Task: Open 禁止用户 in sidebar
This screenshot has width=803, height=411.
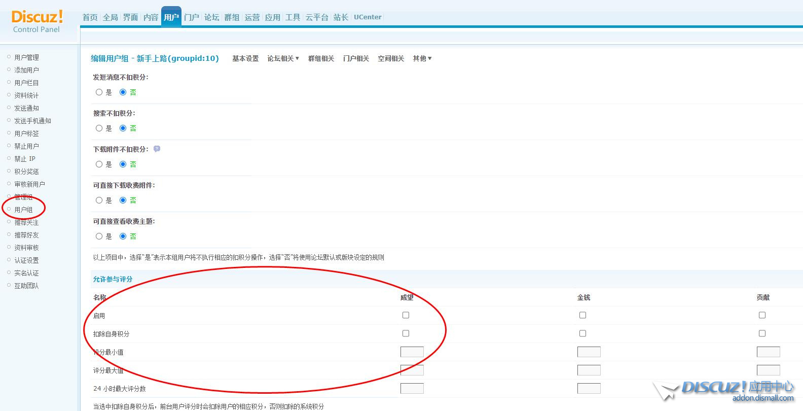Action: click(26, 146)
